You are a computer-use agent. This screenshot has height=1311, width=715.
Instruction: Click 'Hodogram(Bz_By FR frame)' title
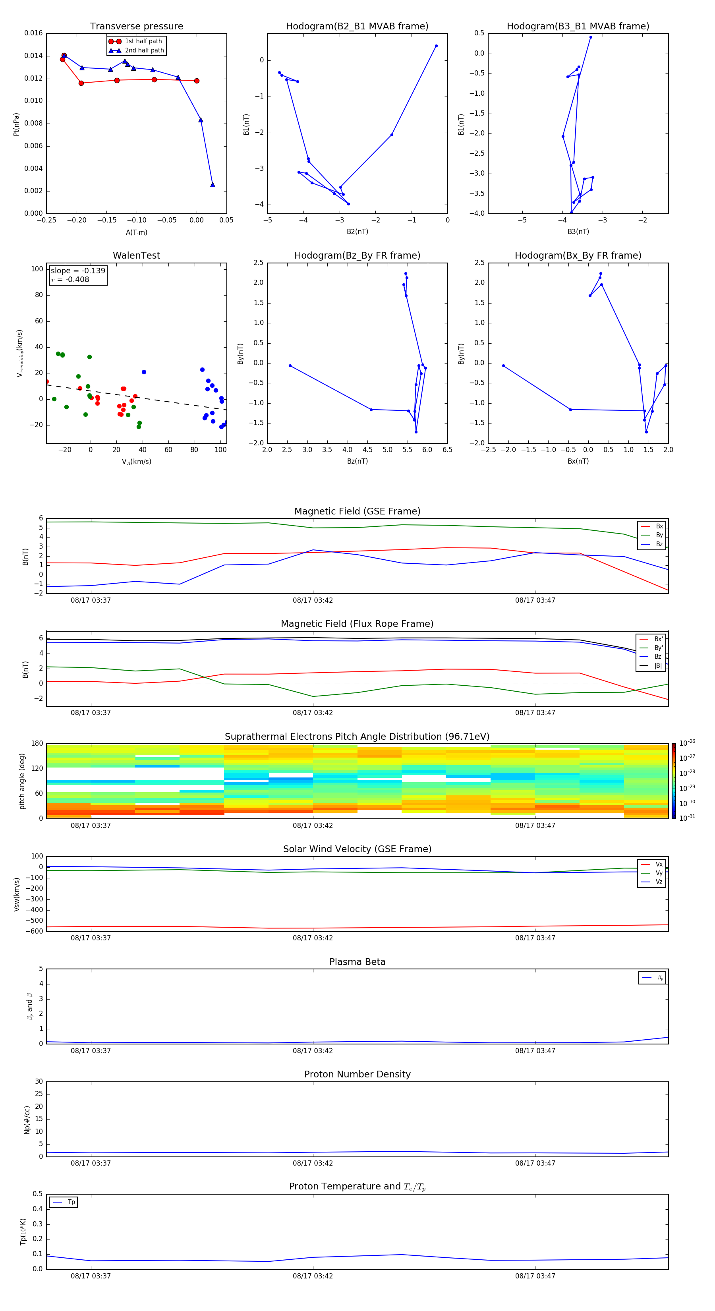point(357,255)
